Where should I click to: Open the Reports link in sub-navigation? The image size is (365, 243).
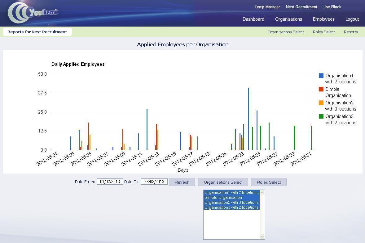350,32
